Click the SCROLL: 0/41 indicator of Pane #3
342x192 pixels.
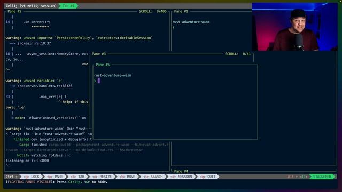pyautogui.click(x=238, y=54)
